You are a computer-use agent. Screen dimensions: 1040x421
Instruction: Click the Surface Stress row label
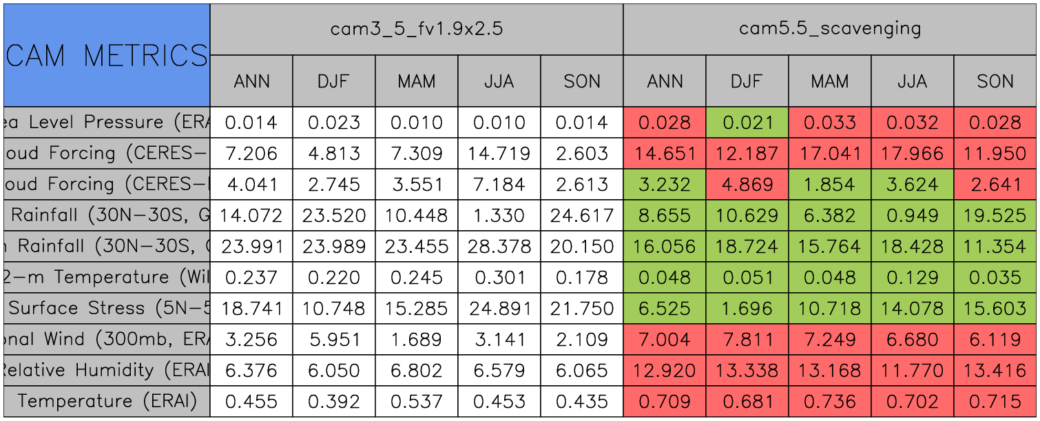click(106, 308)
